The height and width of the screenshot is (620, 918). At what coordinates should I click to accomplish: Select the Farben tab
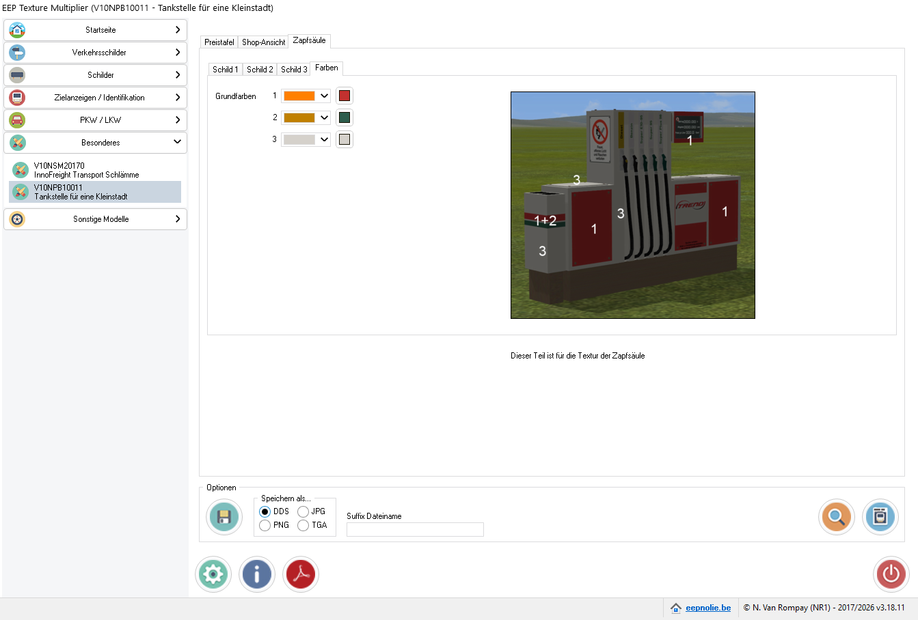(x=327, y=68)
